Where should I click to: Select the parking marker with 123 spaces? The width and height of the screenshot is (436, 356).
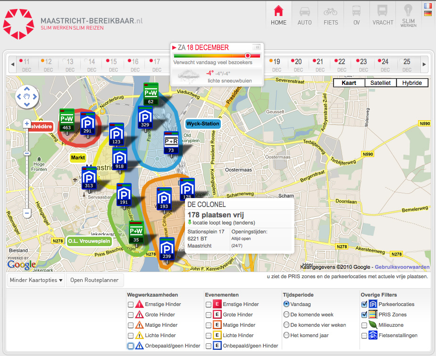click(116, 134)
